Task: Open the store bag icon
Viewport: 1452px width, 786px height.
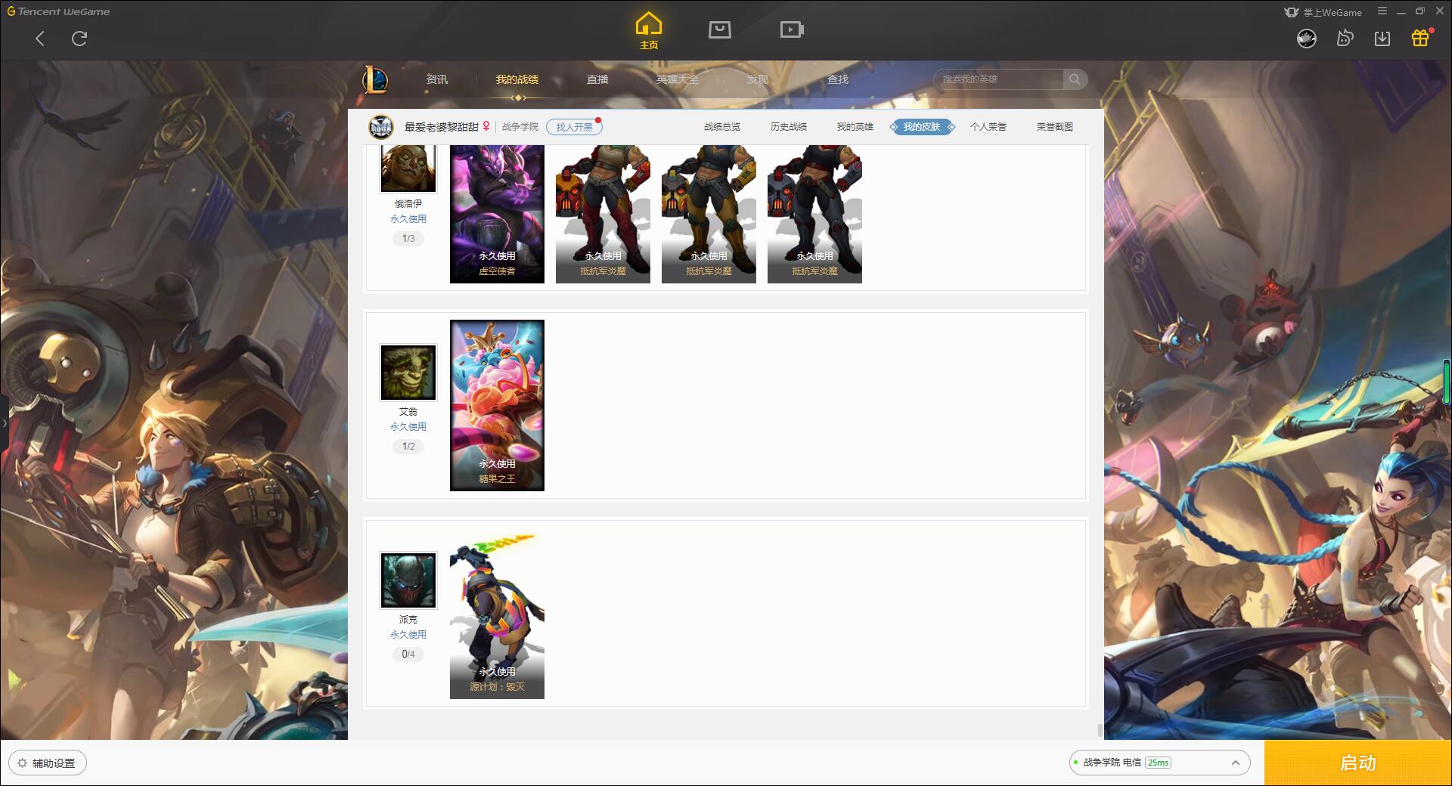Action: [x=719, y=29]
